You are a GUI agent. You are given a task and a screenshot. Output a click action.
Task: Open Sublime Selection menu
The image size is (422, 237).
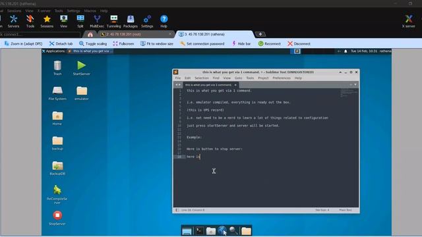point(202,78)
